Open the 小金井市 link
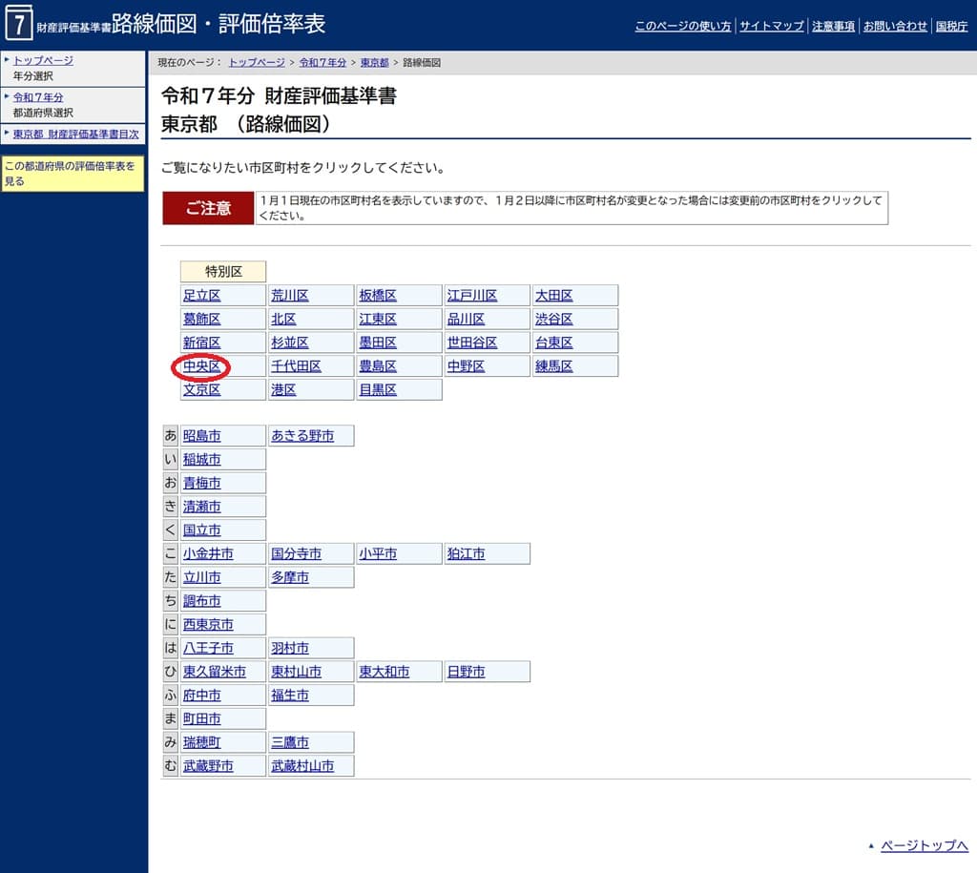977x873 pixels. pos(208,554)
